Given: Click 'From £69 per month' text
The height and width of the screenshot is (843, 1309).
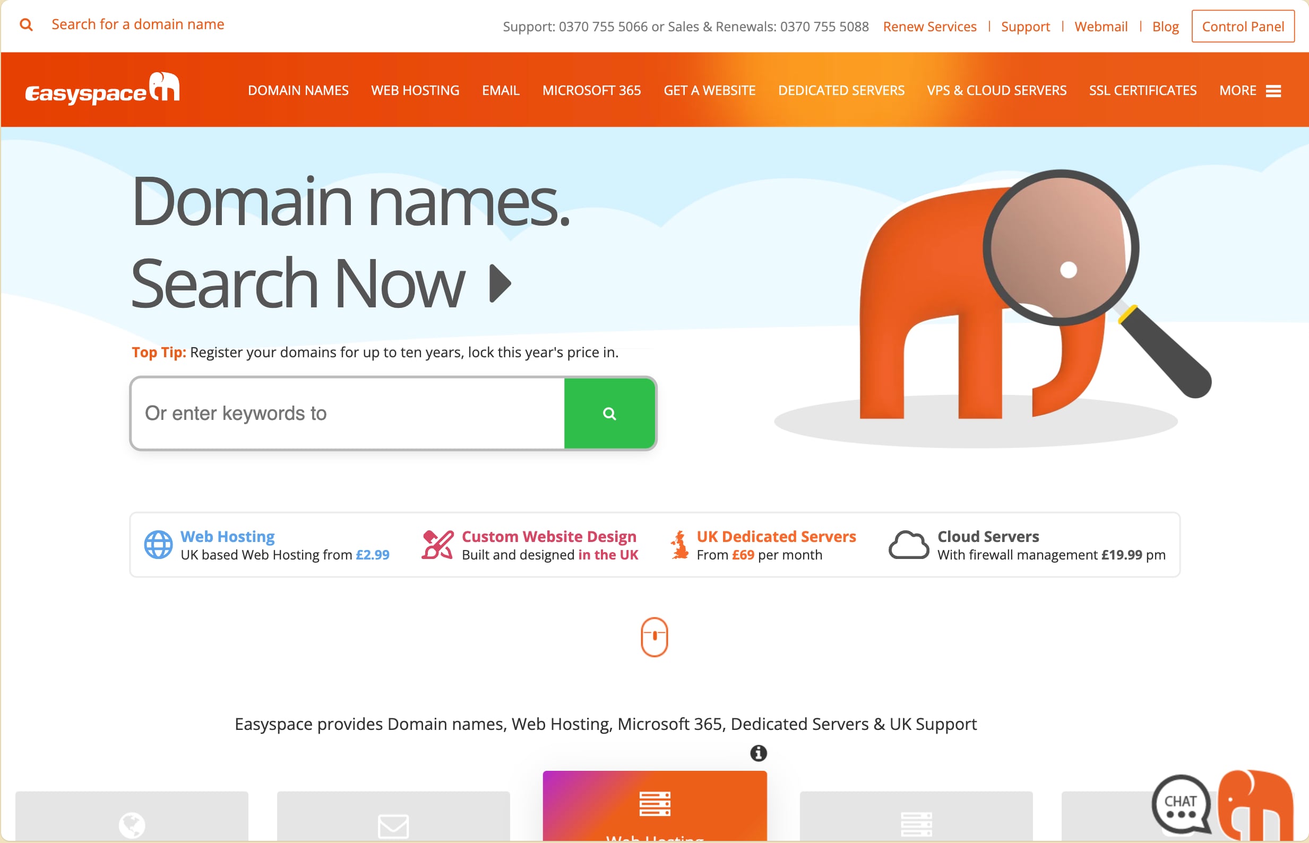Looking at the screenshot, I should coord(759,555).
